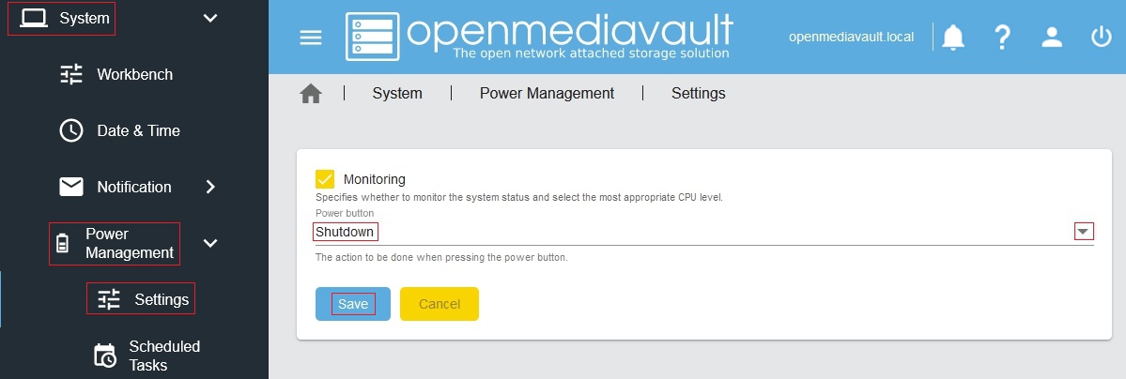Toggle the Monitoring checkbox

click(x=325, y=178)
